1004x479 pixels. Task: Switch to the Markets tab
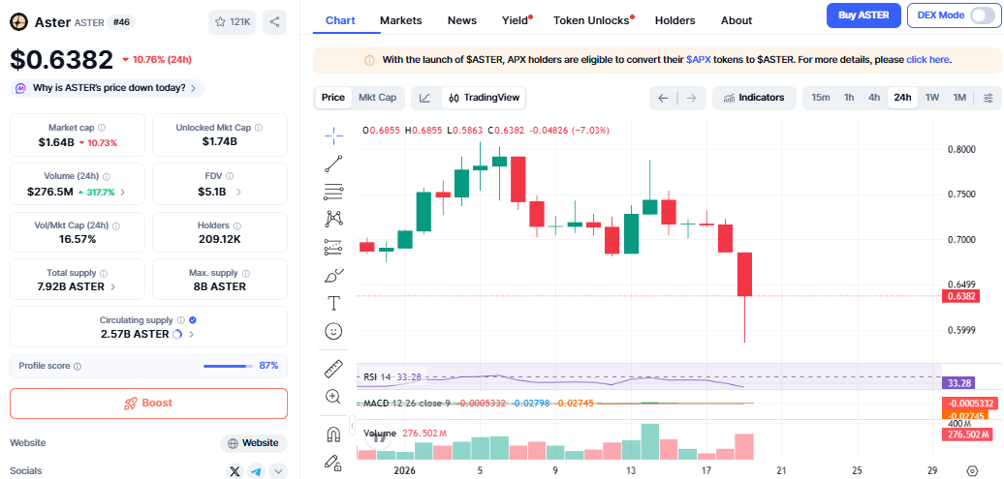(400, 20)
